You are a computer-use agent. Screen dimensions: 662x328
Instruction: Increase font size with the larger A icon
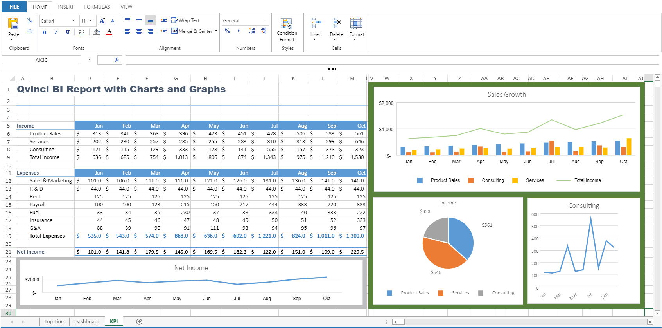(102, 21)
